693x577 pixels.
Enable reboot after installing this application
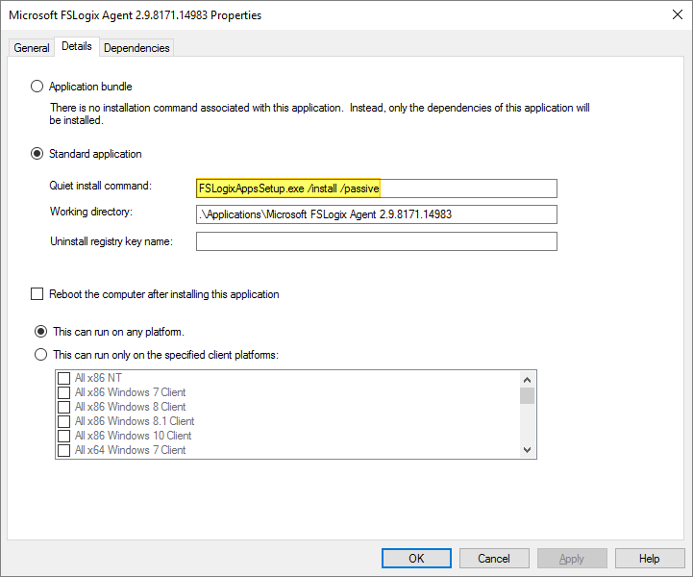38,294
